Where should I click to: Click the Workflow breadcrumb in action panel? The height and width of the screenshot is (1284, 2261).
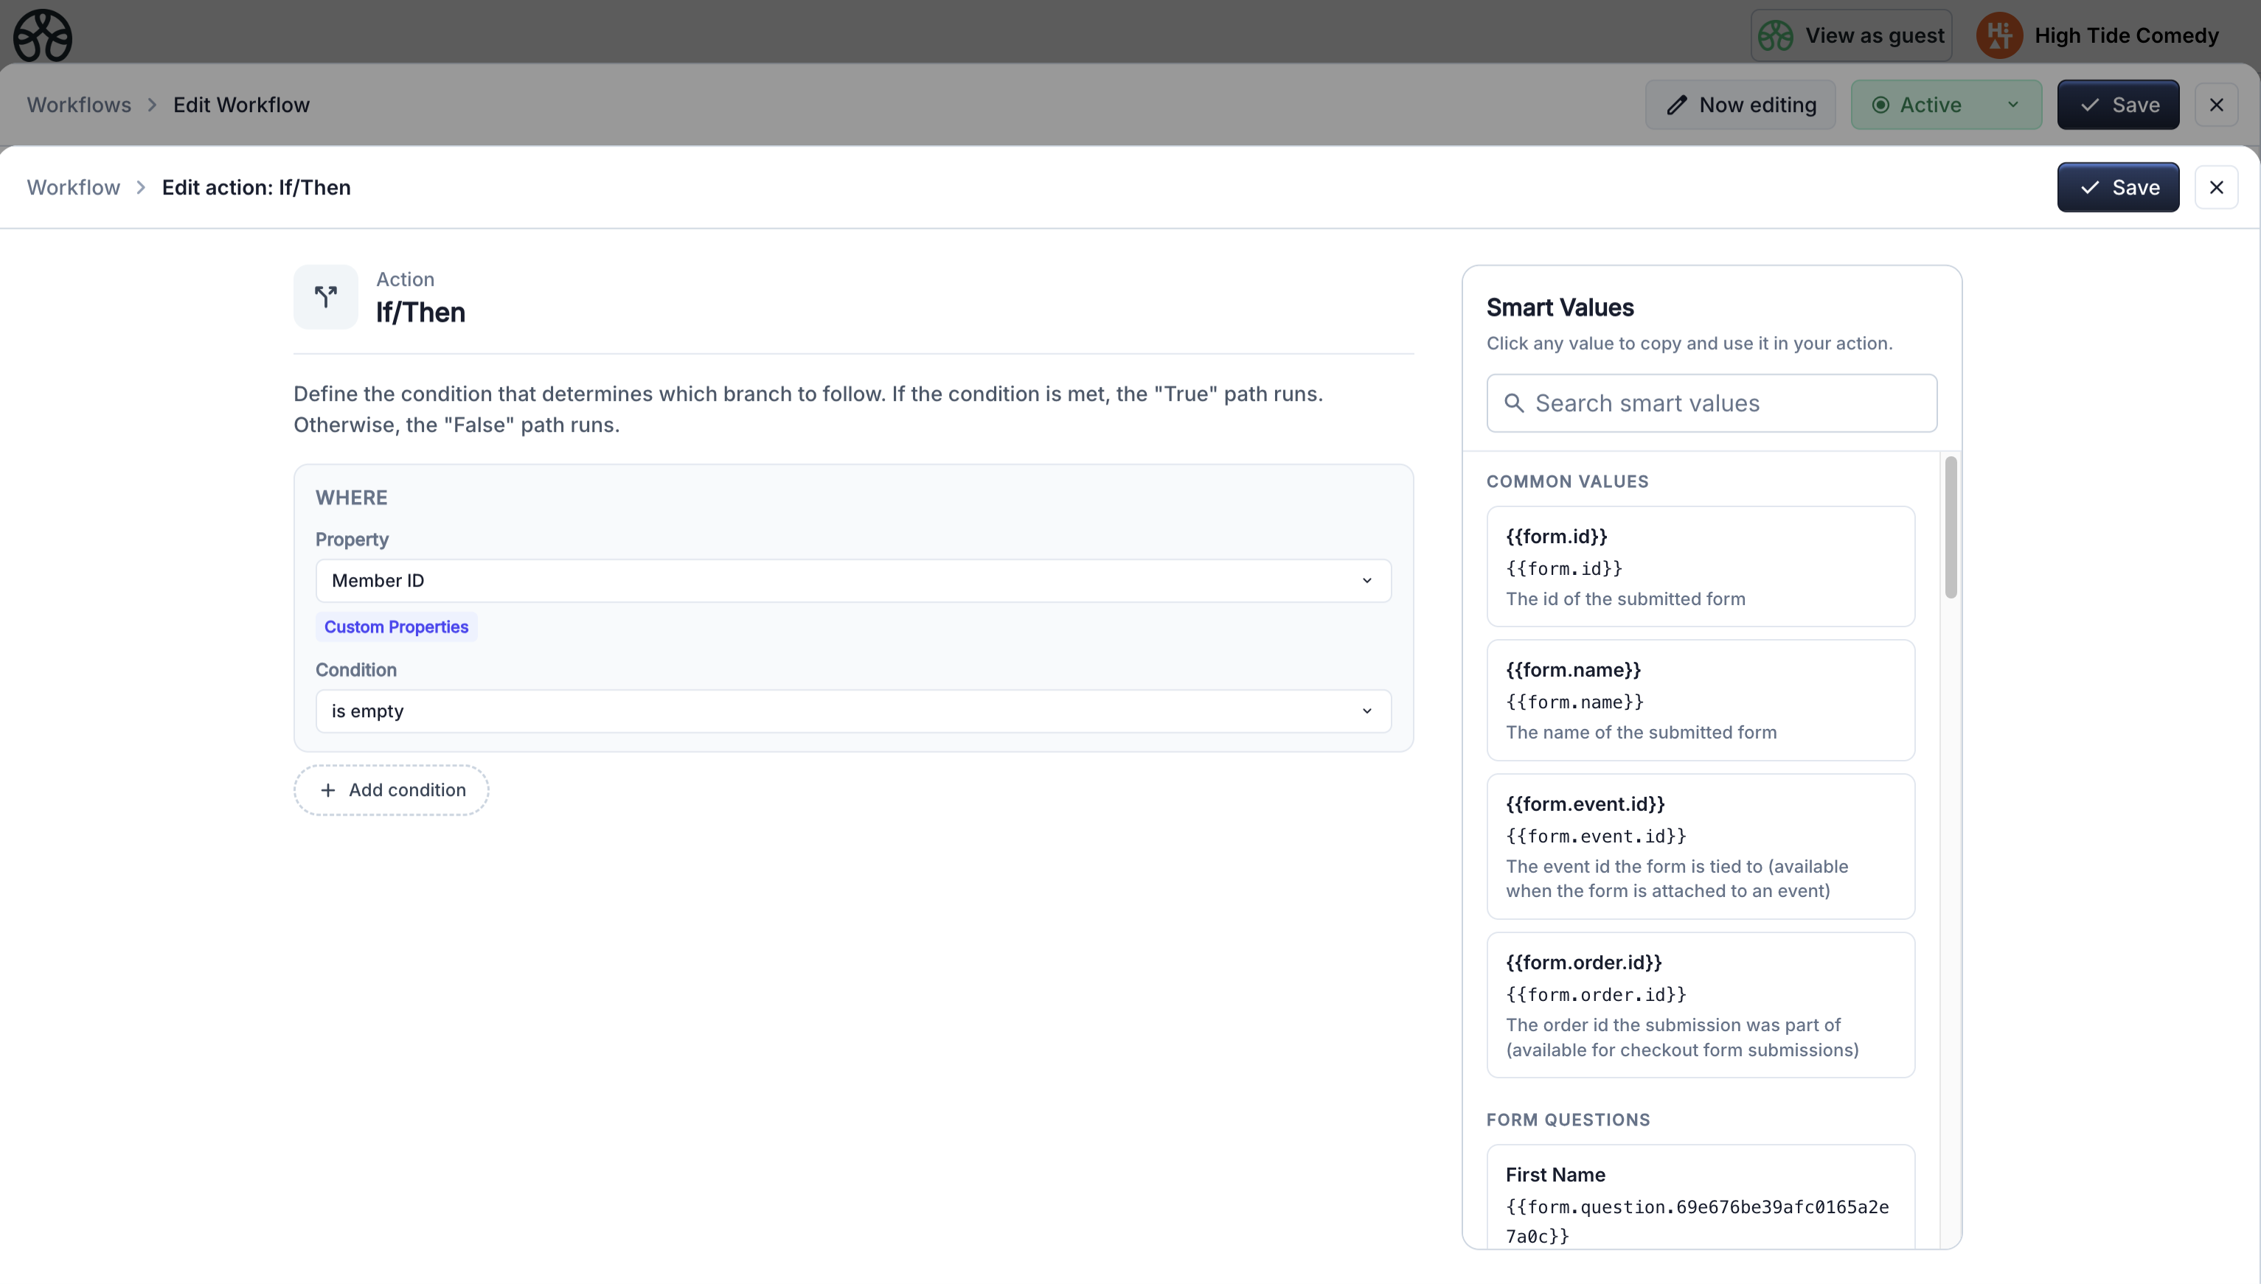[73, 187]
